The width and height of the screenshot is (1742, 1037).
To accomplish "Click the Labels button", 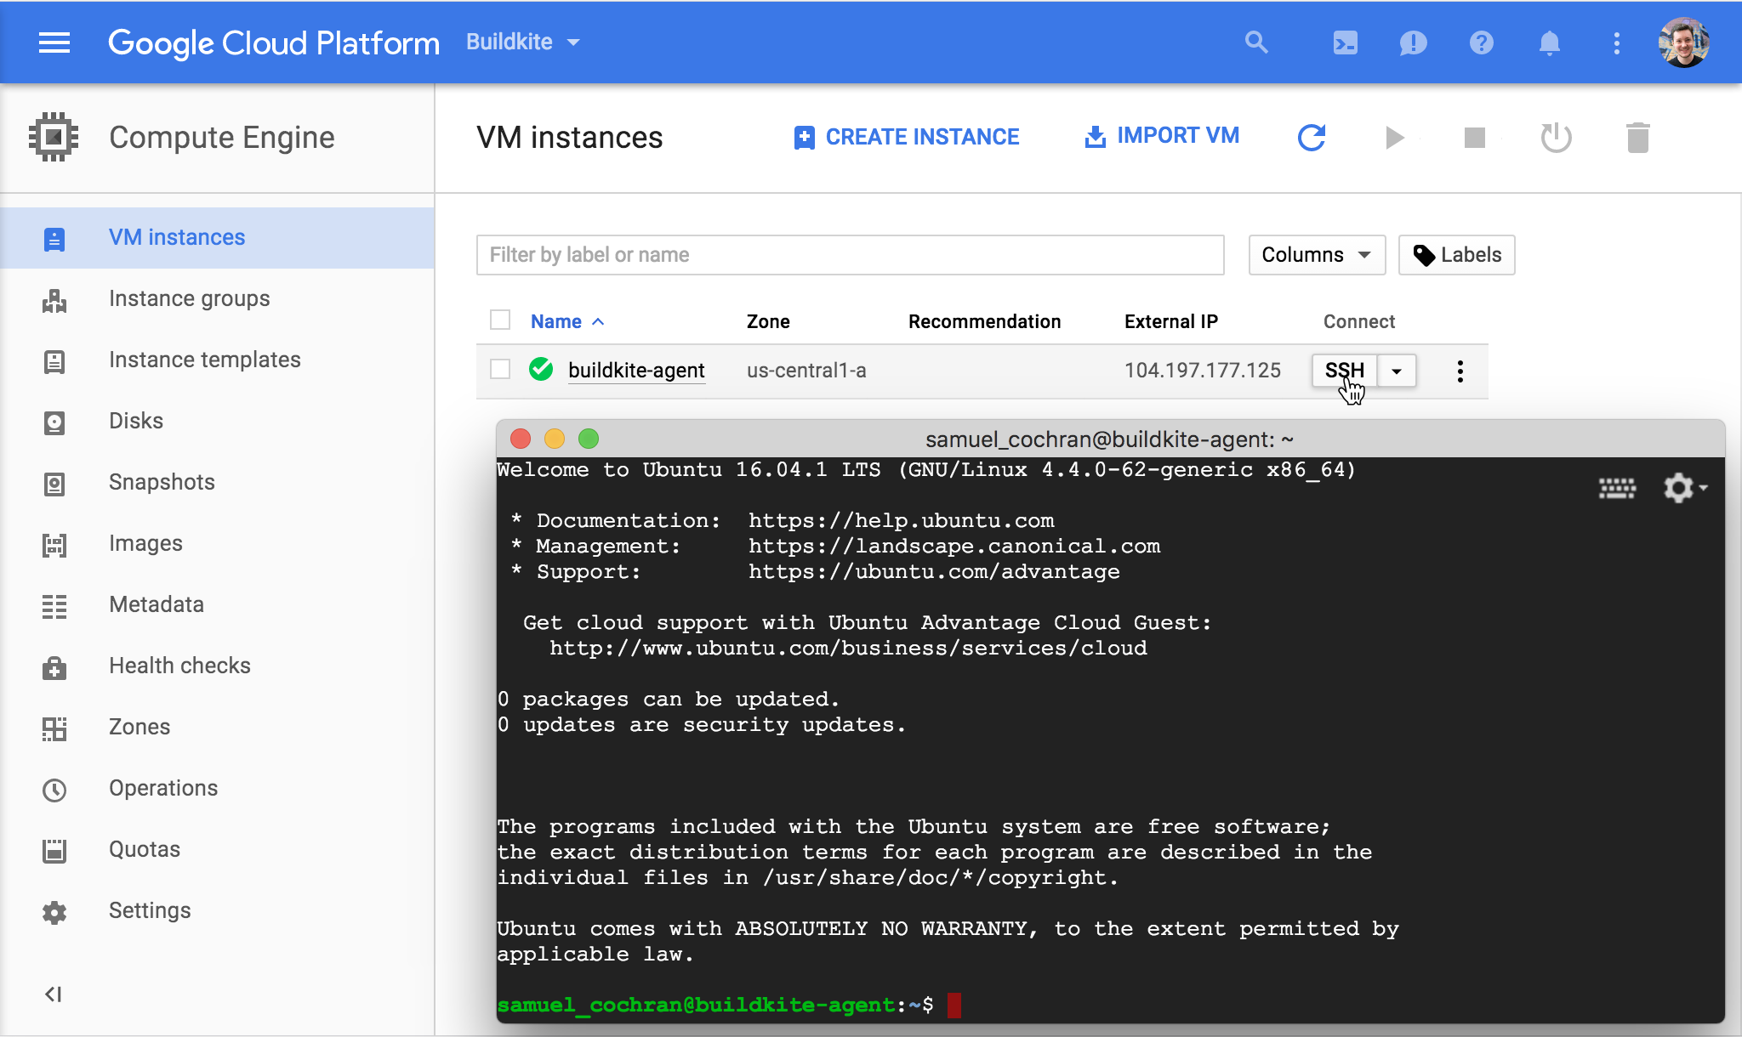I will pos(1457,255).
